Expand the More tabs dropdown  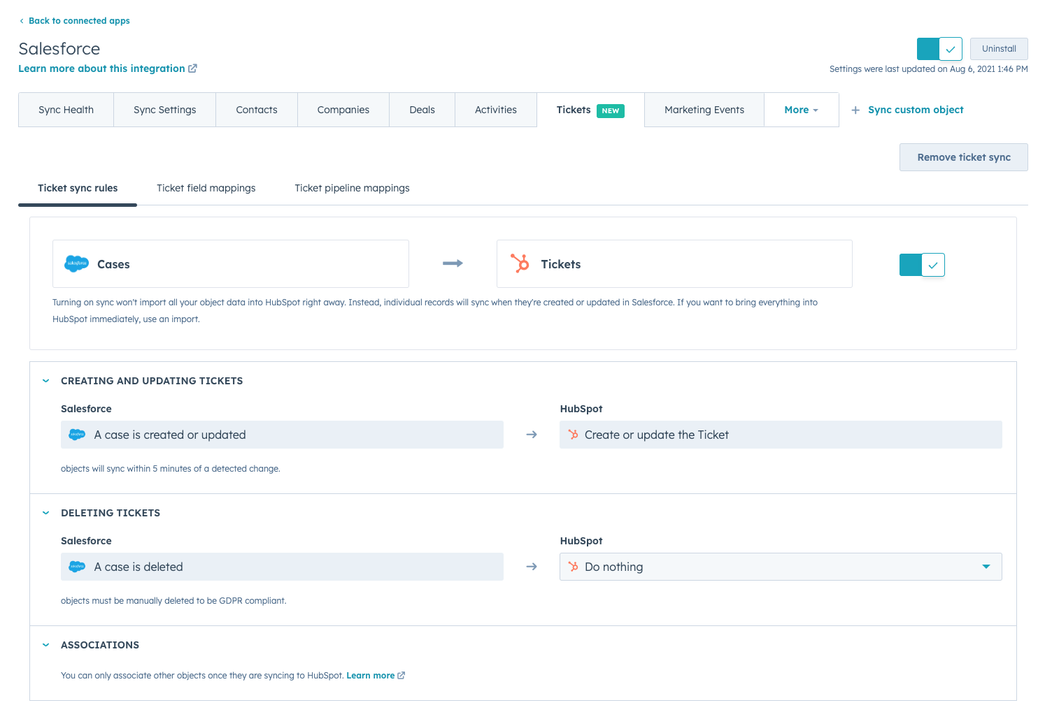802,110
